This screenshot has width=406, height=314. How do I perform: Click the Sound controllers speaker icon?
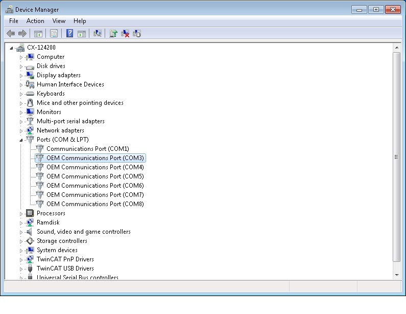30,232
